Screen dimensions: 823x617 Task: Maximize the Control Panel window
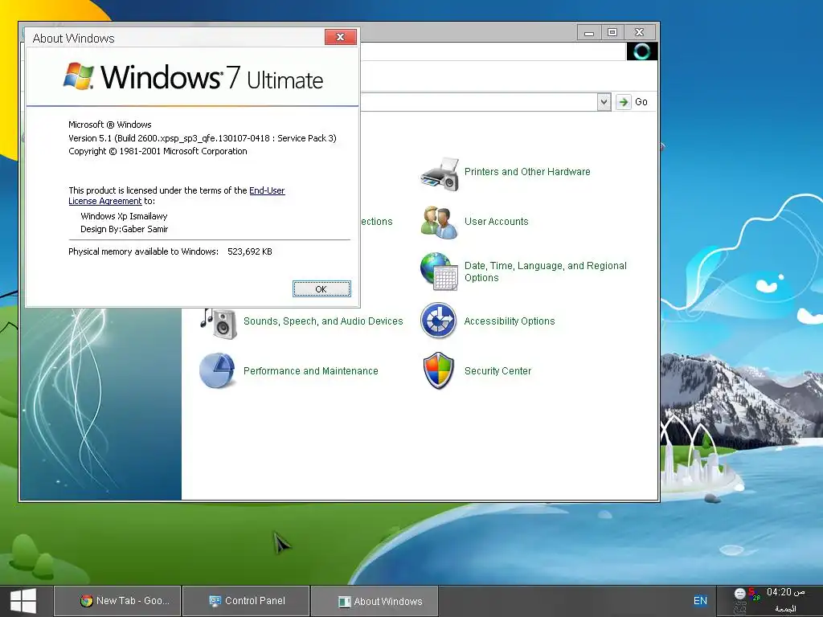(x=612, y=32)
